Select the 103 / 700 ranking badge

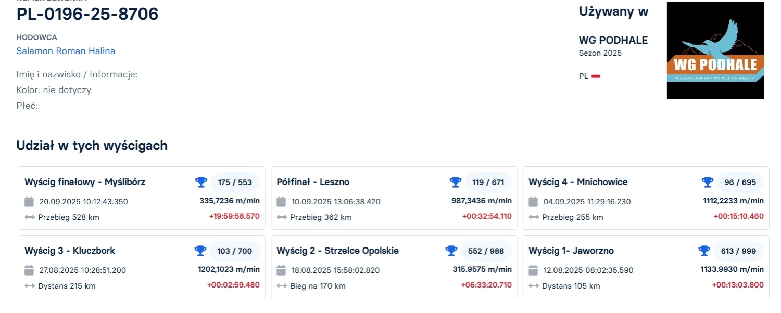click(x=234, y=251)
